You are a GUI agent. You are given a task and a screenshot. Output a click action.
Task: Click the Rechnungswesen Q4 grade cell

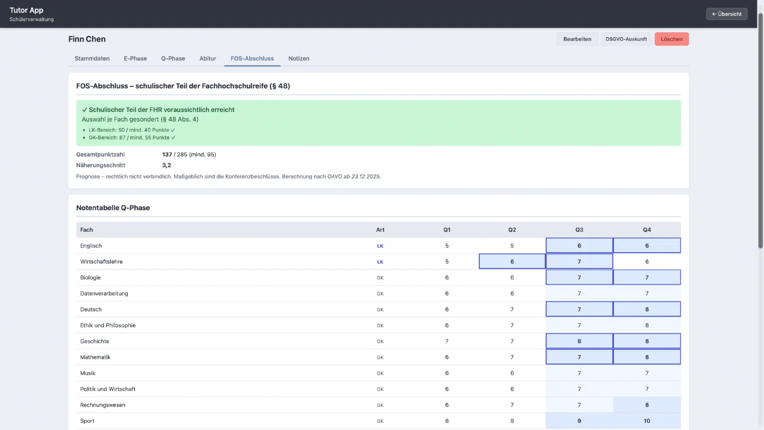647,405
